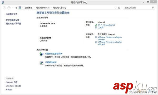158x95 pixels.
Task: Open the Wi-Fi (ChinaCache) connection link
Action: point(106,25)
